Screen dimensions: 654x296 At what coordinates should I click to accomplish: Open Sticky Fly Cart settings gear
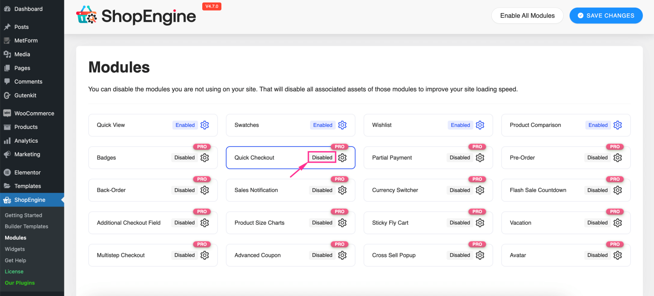(480, 222)
